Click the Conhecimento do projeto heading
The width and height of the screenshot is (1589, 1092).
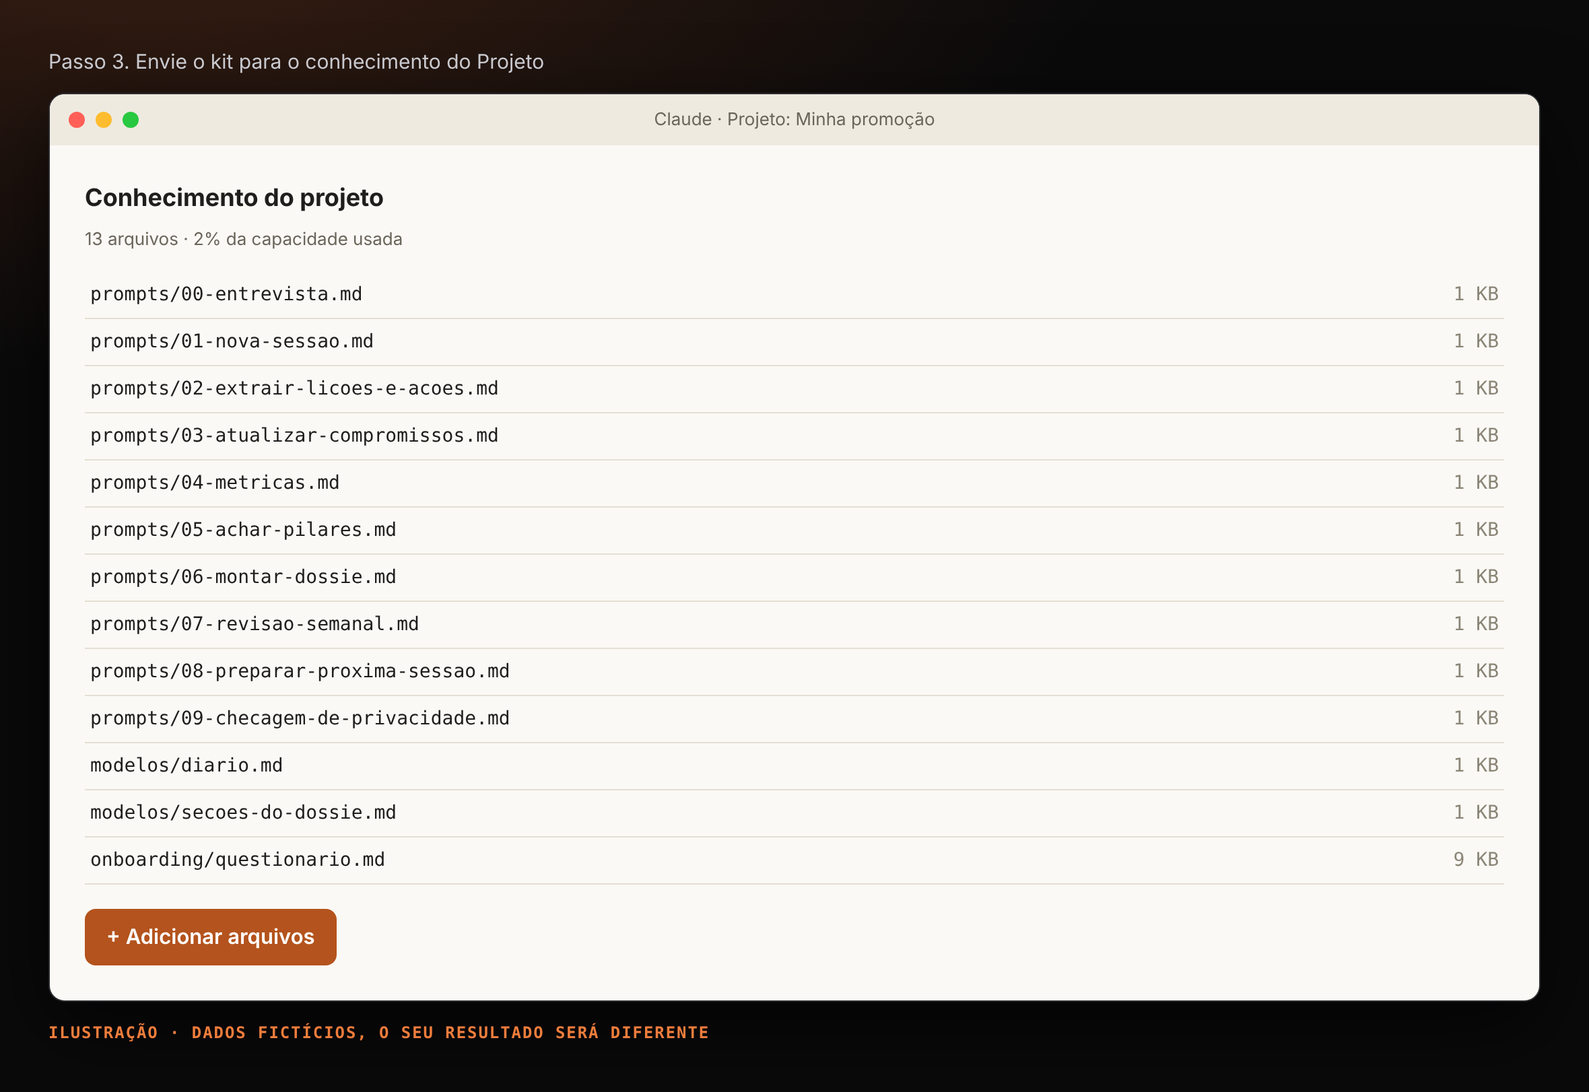coord(234,198)
